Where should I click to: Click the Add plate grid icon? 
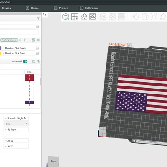point(75,17)
